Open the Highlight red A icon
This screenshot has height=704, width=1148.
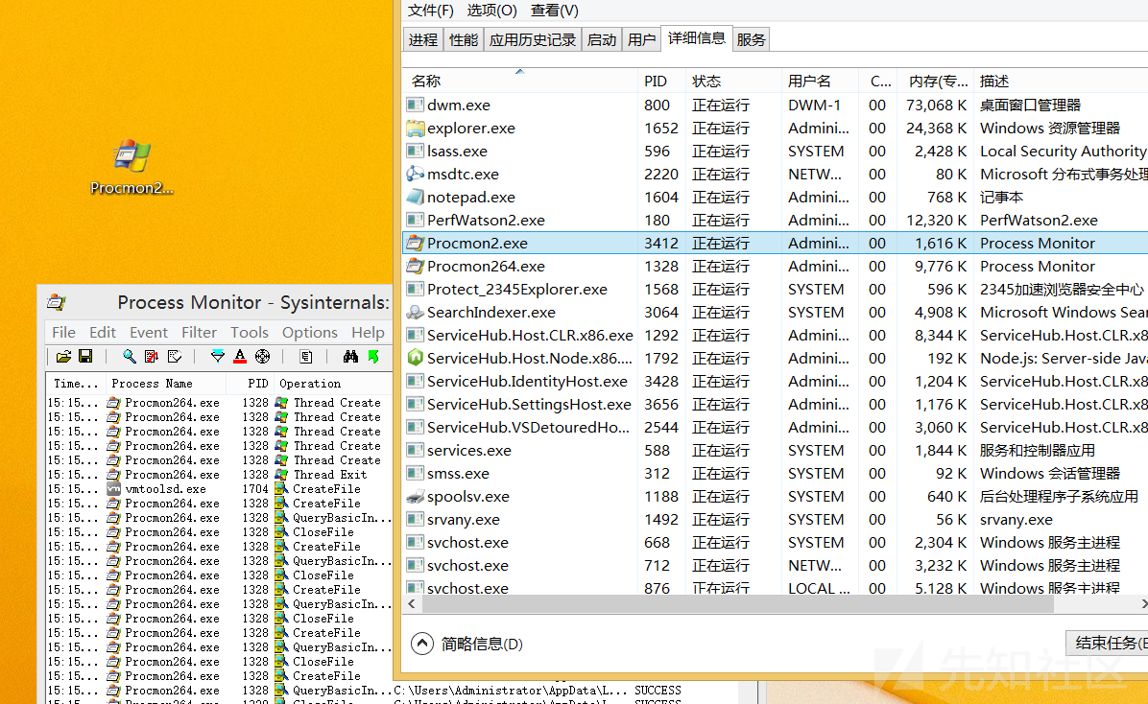tap(240, 357)
